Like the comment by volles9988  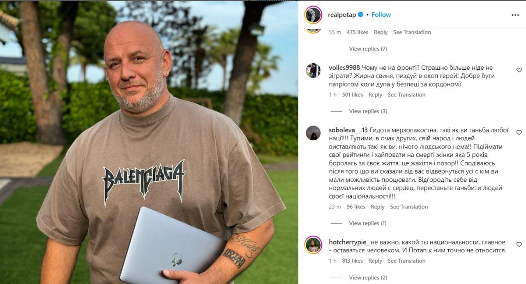pyautogui.click(x=519, y=70)
